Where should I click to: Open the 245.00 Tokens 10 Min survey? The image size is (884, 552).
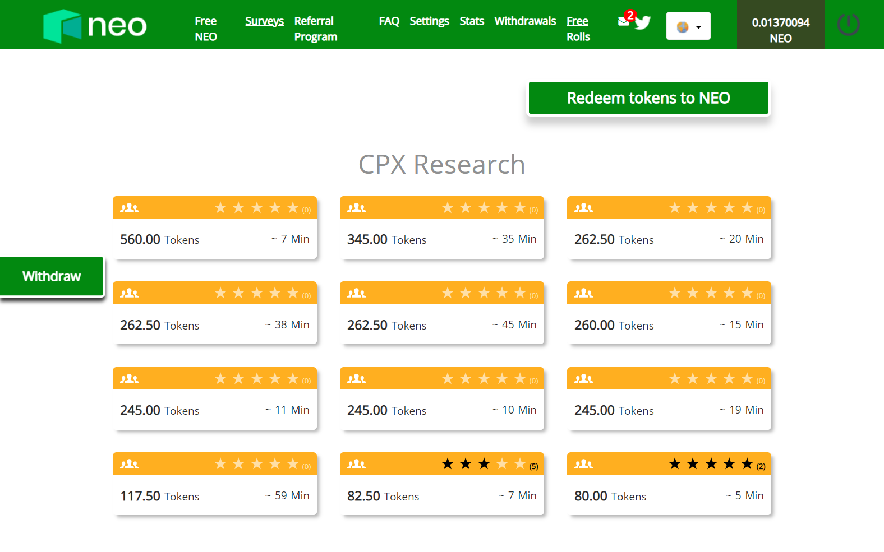click(x=442, y=398)
